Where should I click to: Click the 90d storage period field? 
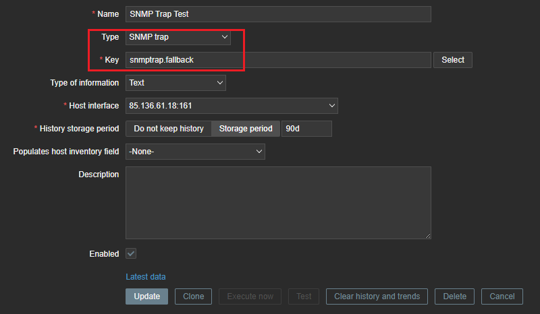point(306,129)
